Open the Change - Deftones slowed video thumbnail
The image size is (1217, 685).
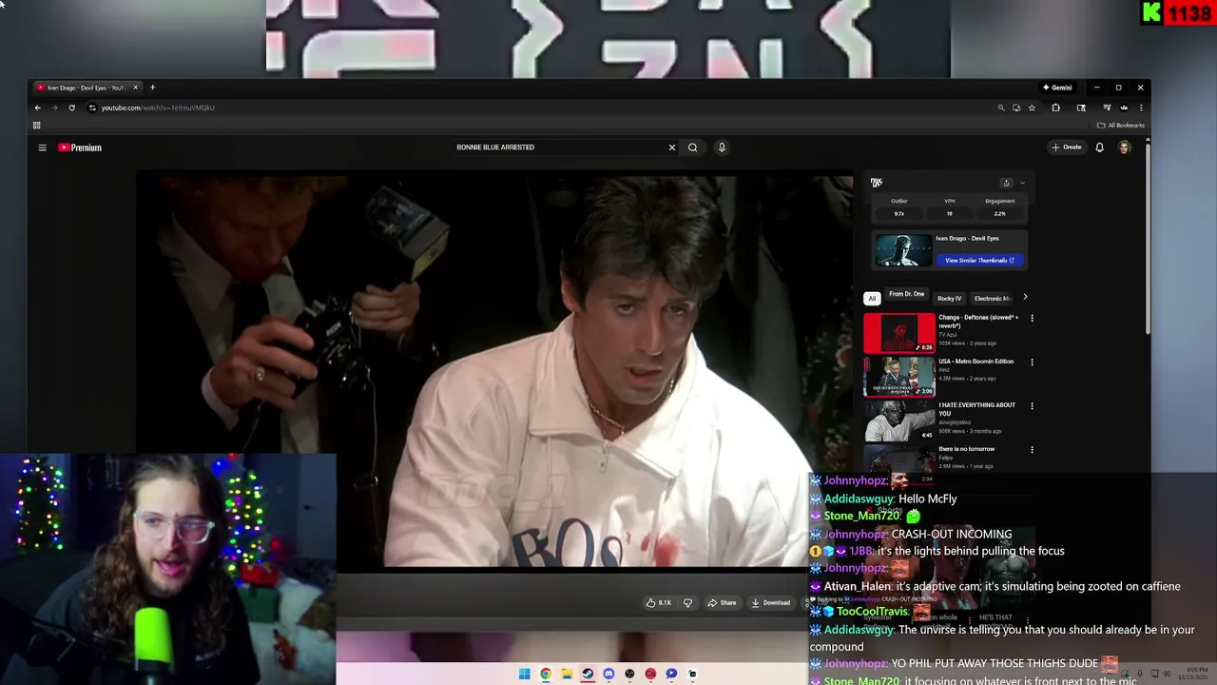[x=899, y=333]
